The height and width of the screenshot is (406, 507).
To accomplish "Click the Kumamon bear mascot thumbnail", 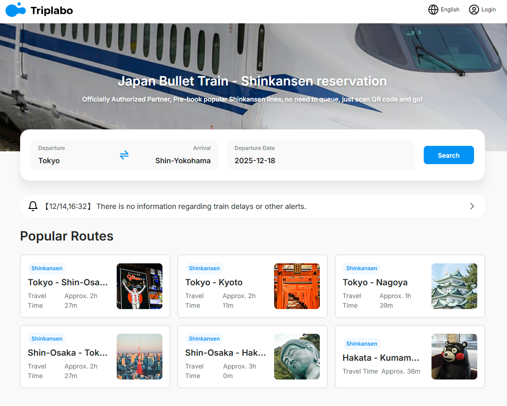I will [454, 357].
